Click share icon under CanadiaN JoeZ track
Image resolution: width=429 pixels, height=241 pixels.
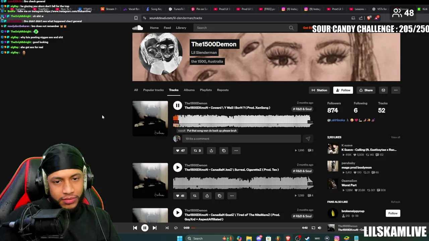[207, 196]
